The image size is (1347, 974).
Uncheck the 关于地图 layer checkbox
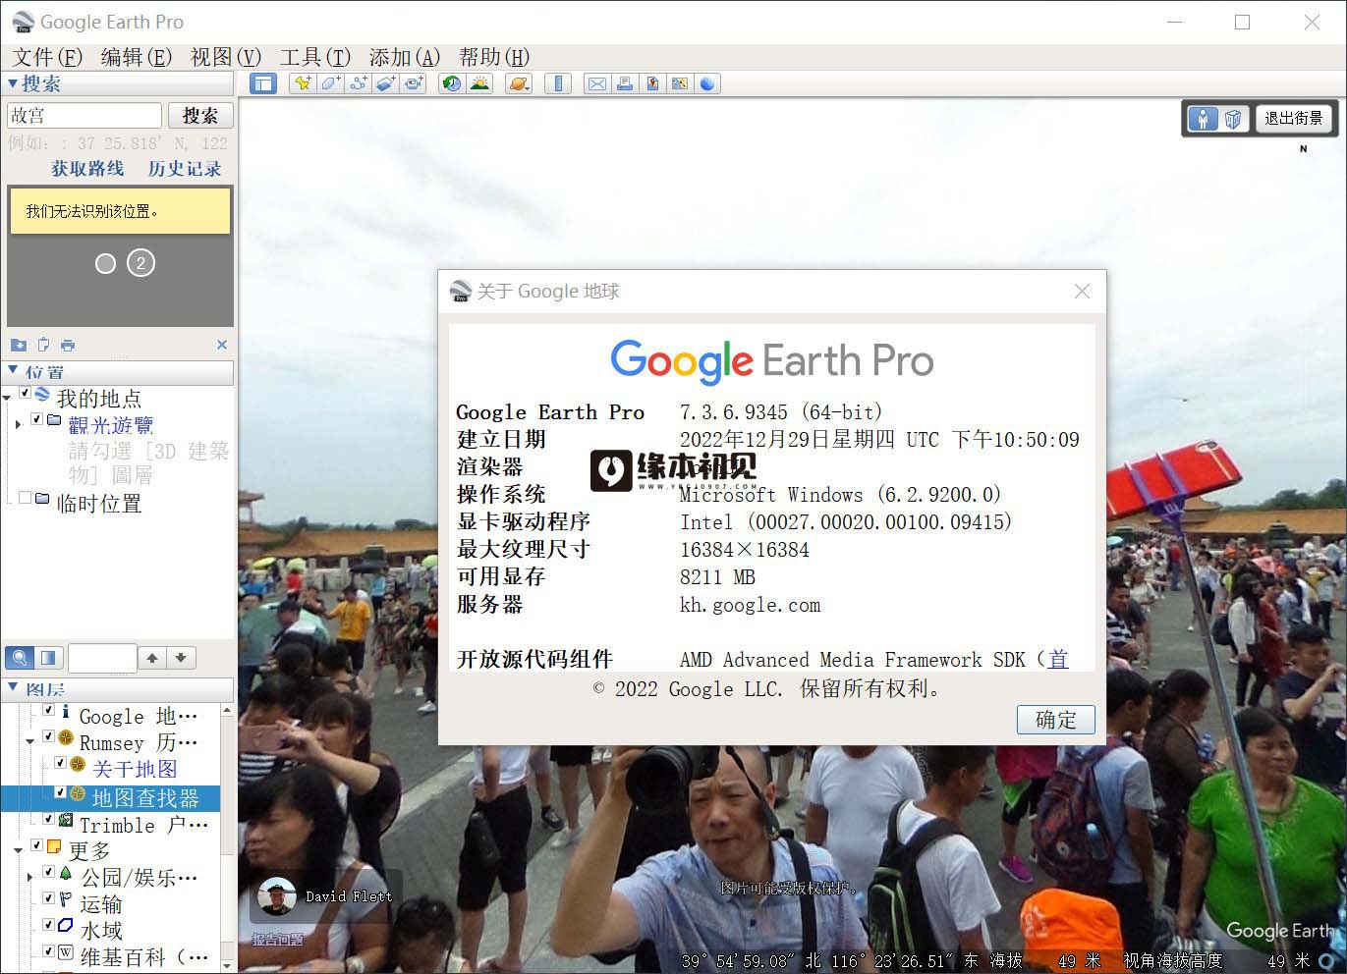(x=60, y=764)
